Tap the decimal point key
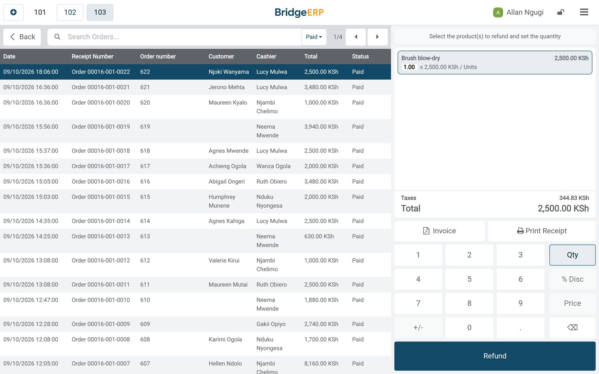This screenshot has width=599, height=374. click(x=520, y=328)
